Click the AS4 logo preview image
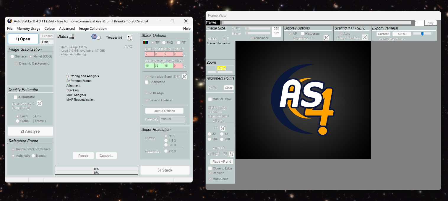Screen dimensions: 448x201 click(303, 100)
